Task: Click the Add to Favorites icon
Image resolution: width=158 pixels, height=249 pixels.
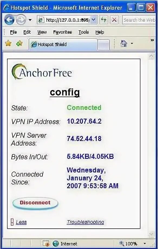Action: (19, 43)
